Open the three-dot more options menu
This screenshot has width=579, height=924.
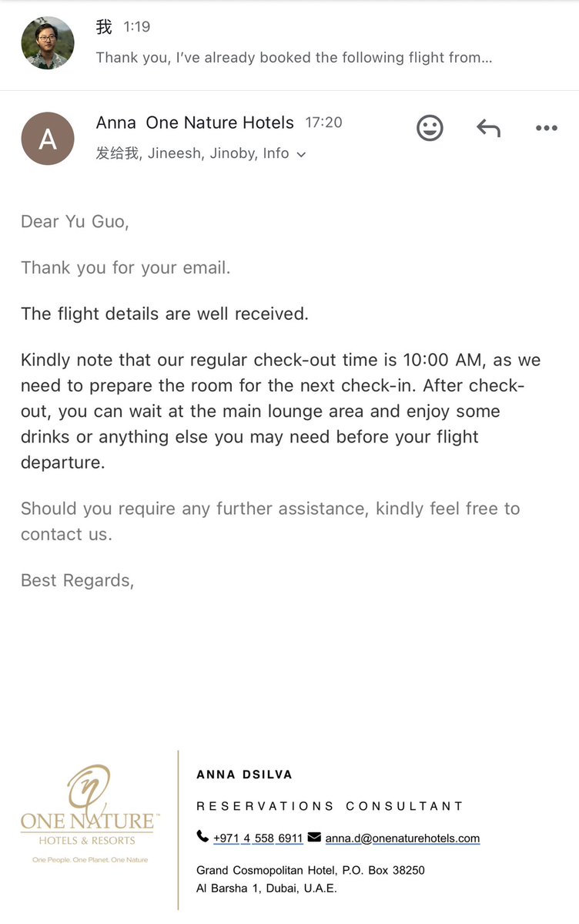coord(547,128)
